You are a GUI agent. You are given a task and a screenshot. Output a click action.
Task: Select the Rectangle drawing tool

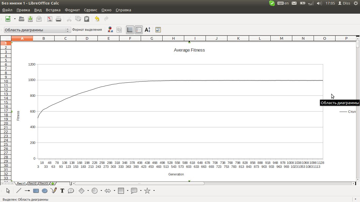point(36,191)
